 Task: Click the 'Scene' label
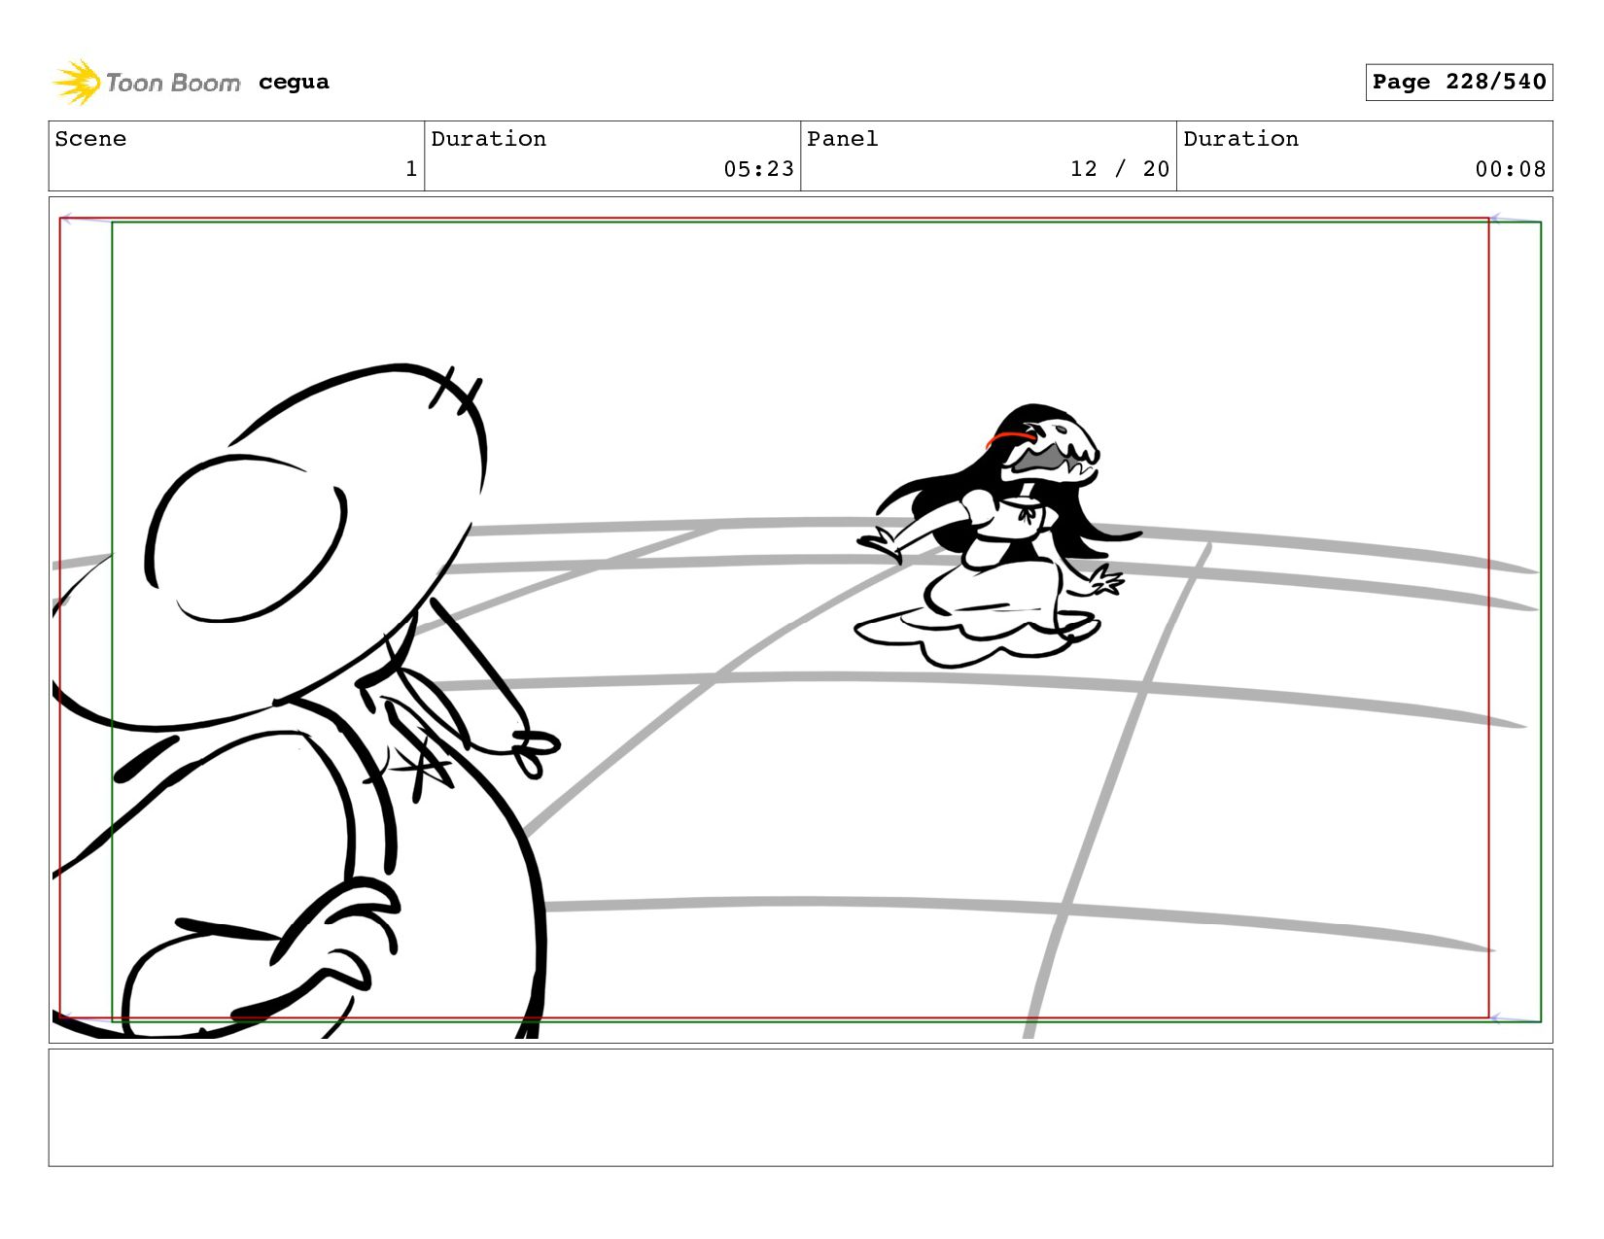pyautogui.click(x=90, y=139)
